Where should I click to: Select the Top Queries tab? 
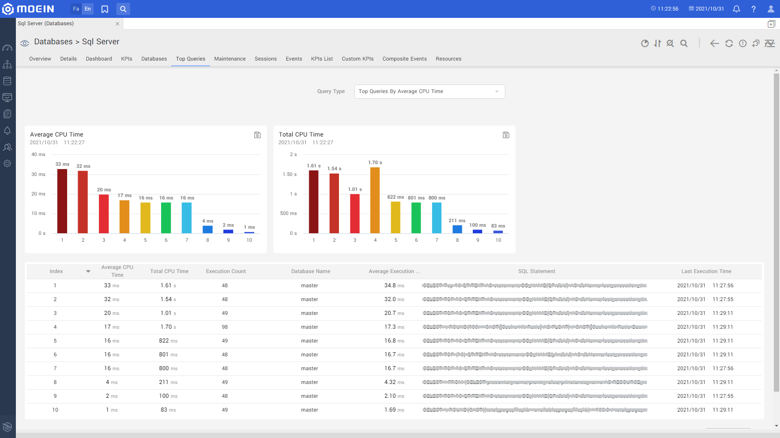click(x=190, y=59)
